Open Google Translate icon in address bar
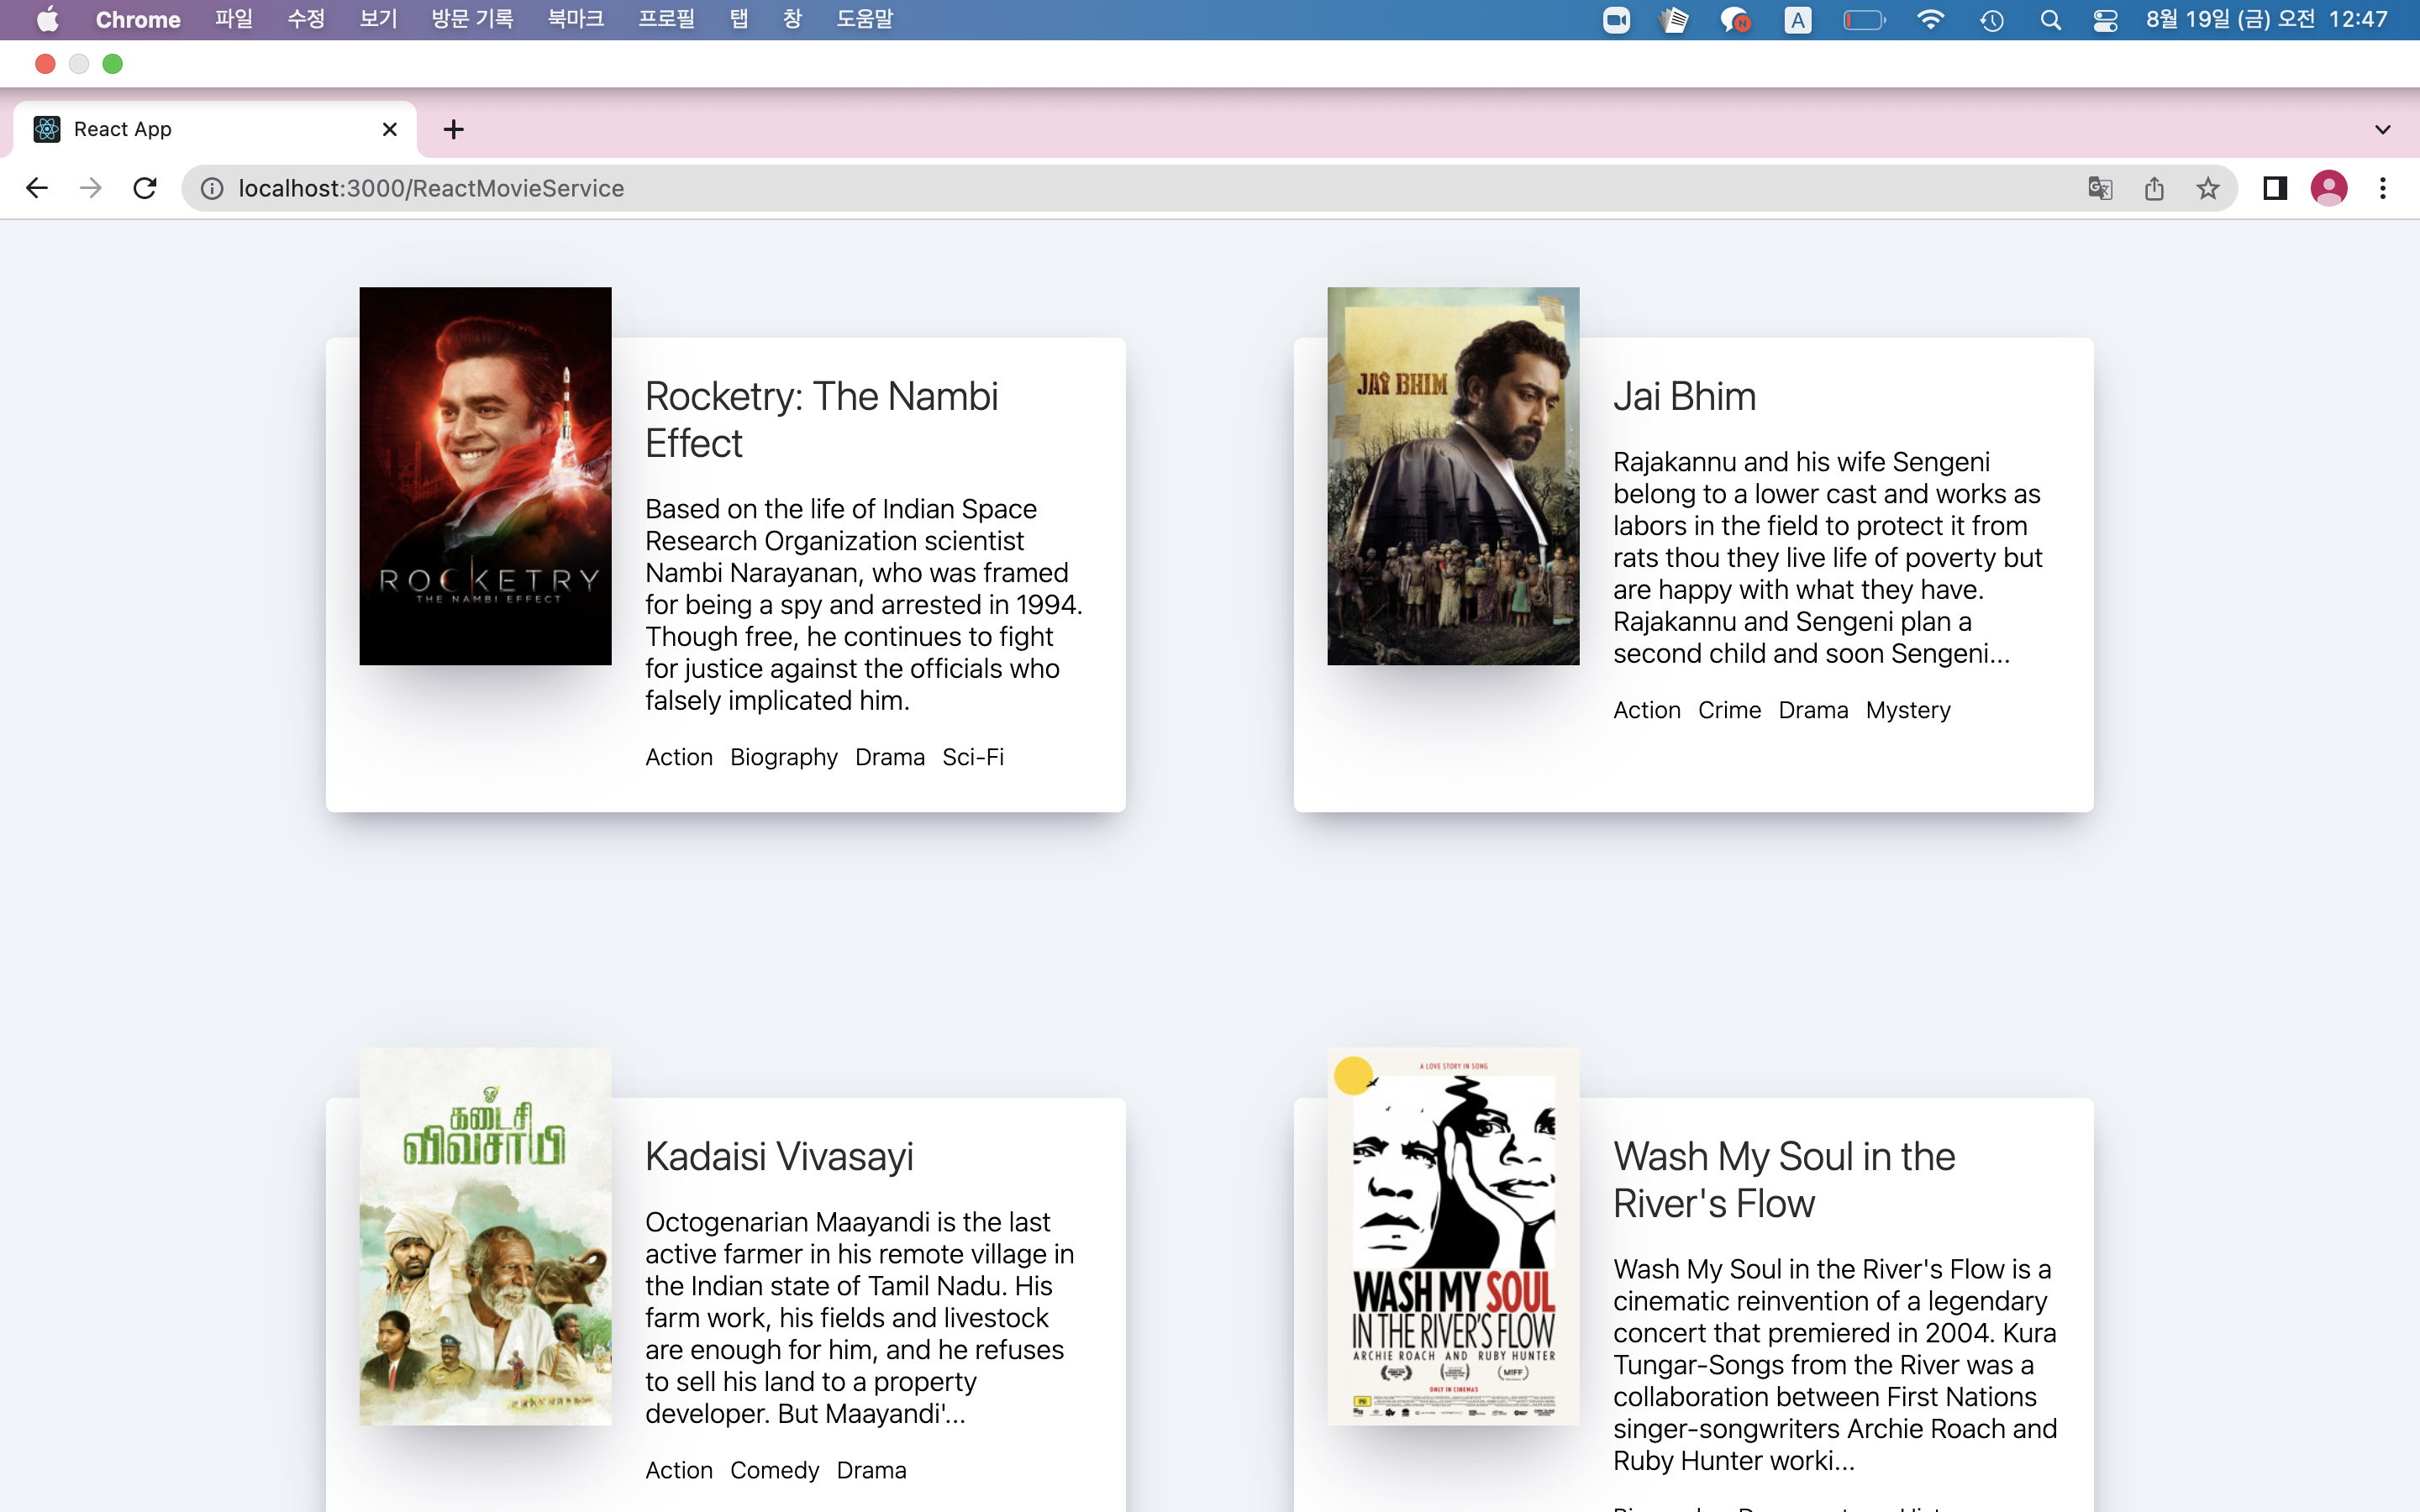 click(2099, 188)
